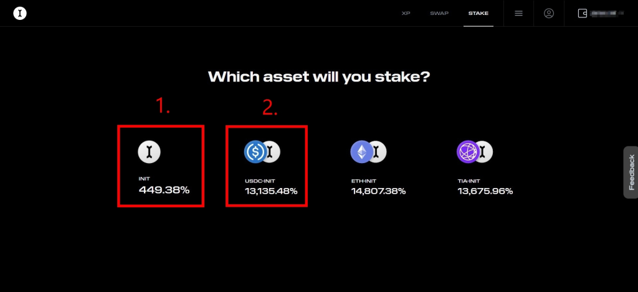Click the 13,675.96% TIA-INIT rate

pos(485,191)
